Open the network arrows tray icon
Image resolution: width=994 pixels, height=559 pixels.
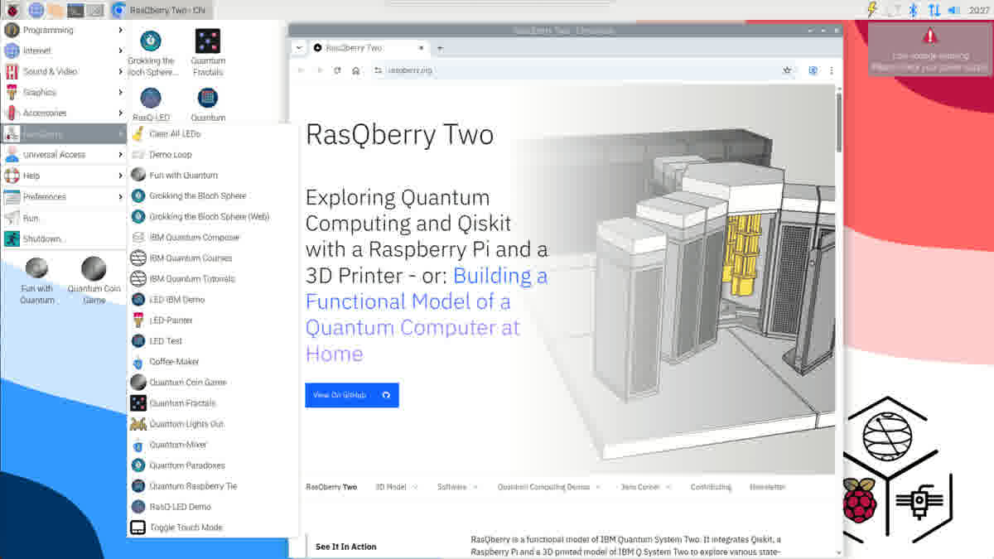click(934, 10)
